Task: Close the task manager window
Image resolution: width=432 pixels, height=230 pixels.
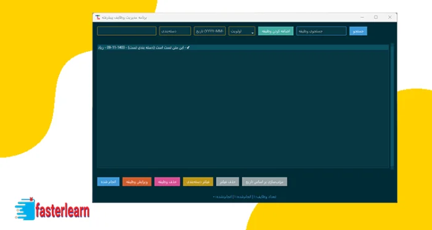Action: 390,17
